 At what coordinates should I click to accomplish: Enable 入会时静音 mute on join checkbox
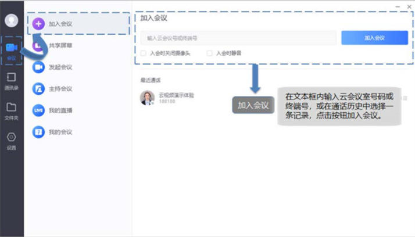[209, 53]
